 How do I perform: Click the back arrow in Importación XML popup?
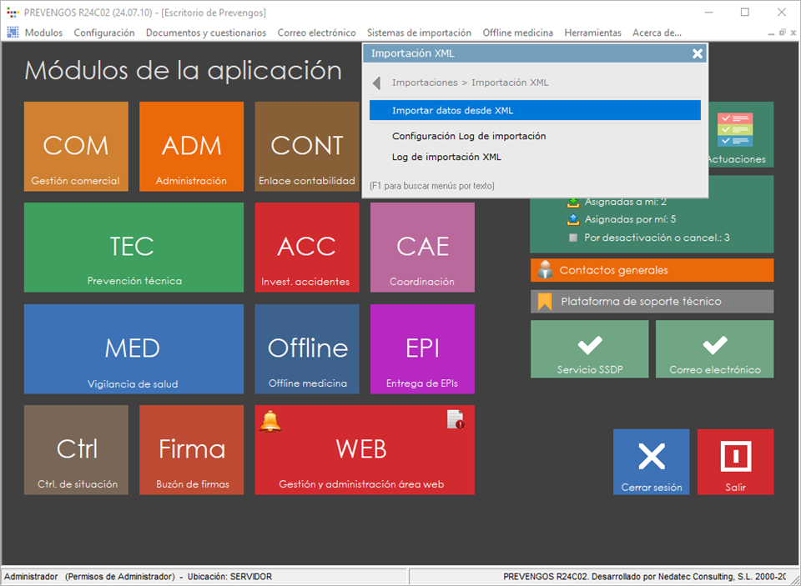pos(377,83)
